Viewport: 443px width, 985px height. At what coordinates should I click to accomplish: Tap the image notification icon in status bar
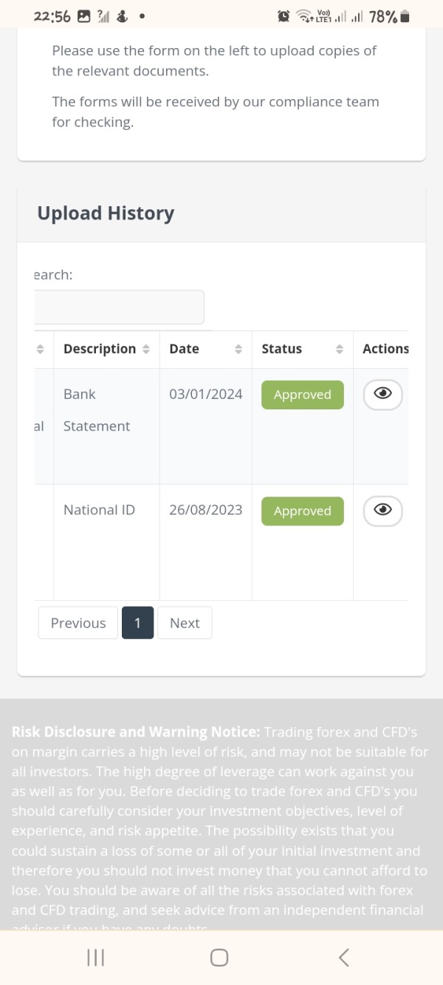pos(83,16)
